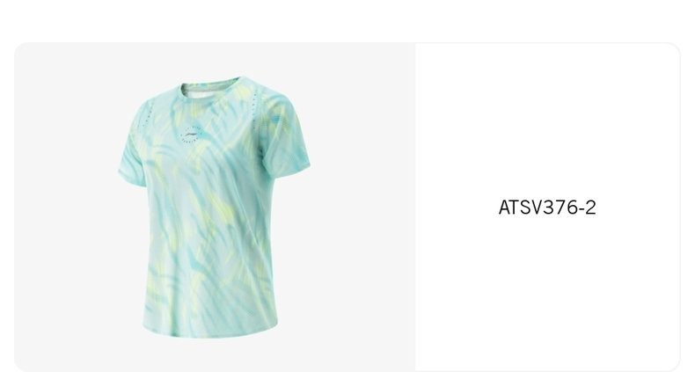The width and height of the screenshot is (695, 372).
Task: Open the teal T-shirt product image
Action: click(214, 207)
